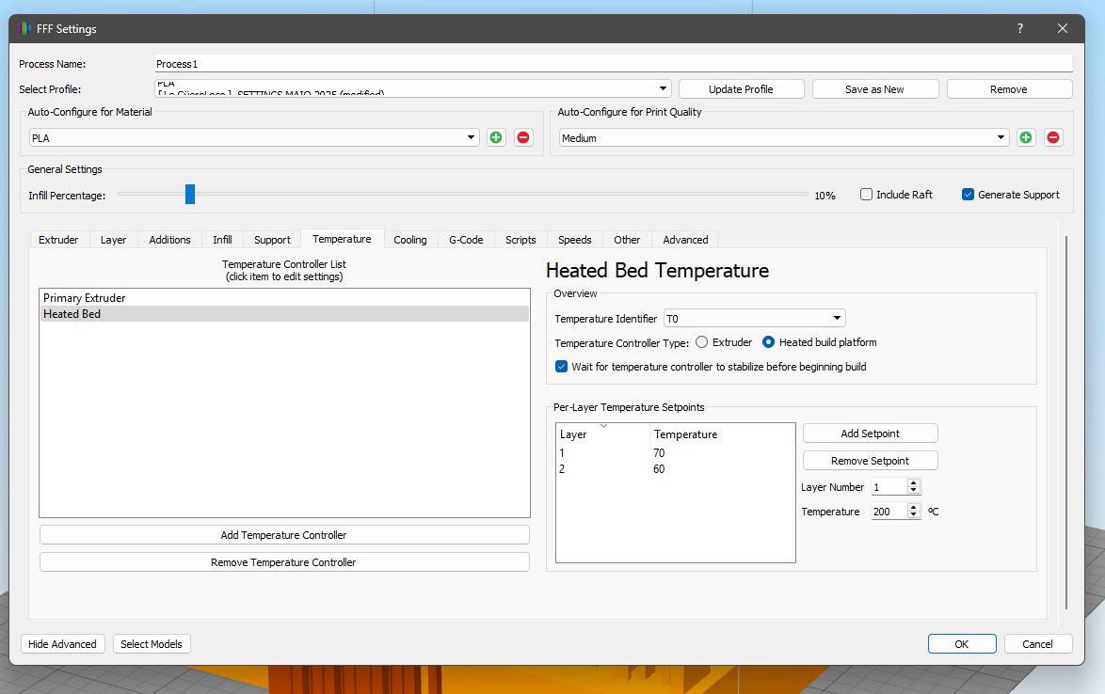Viewport: 1105px width, 694px height.
Task: Select the layer 2 setpoint row at 60
Action: pos(675,468)
